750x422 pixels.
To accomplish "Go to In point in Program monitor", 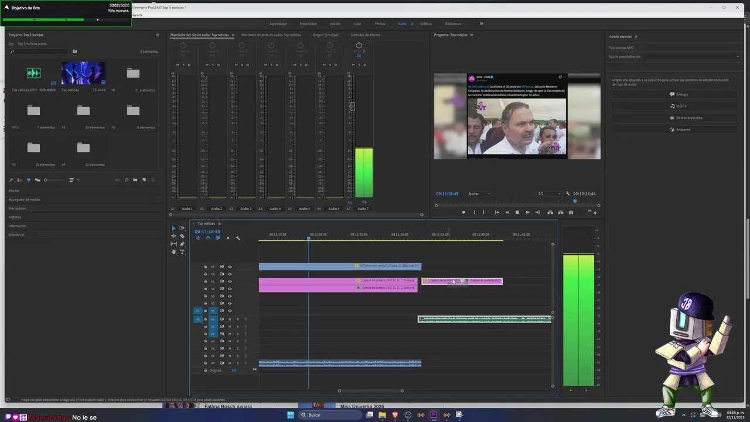I will (x=497, y=212).
